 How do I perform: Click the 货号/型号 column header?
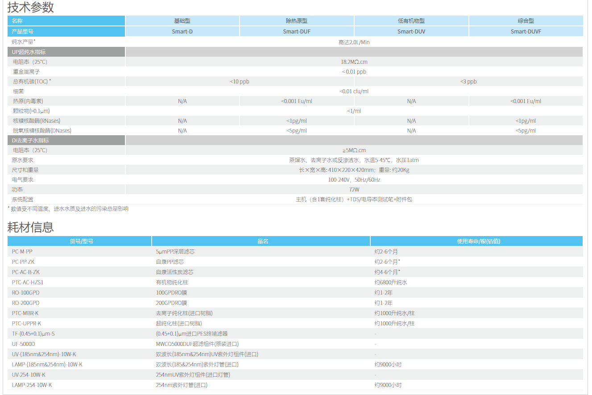(x=79, y=241)
